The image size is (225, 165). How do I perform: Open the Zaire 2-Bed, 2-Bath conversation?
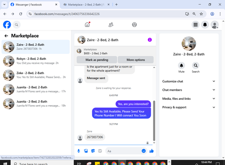pyautogui.click(x=36, y=47)
